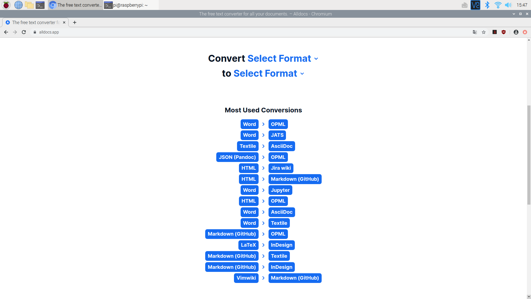531x299 pixels.
Task: Click Markdown (GitHub) in HTML conversion row
Action: point(295,179)
